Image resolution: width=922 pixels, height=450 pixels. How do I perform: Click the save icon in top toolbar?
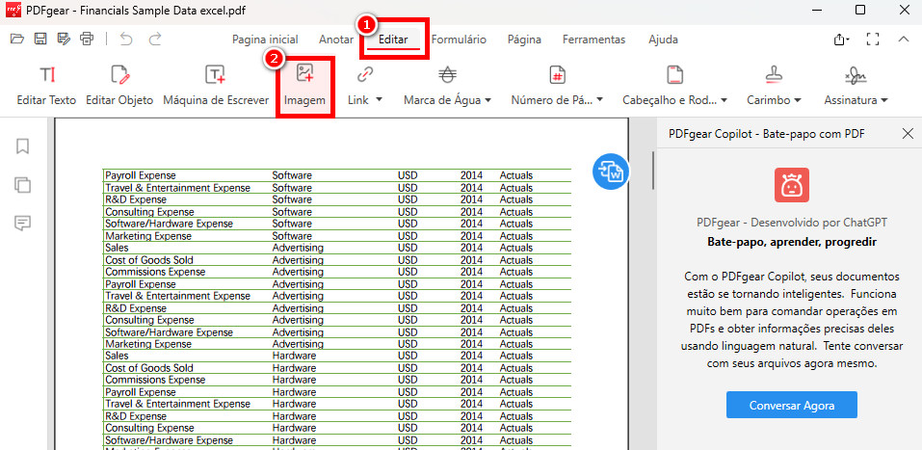point(40,40)
